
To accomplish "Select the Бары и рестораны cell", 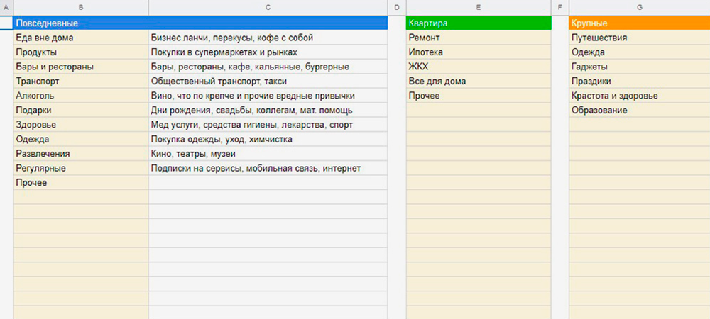I will point(81,67).
